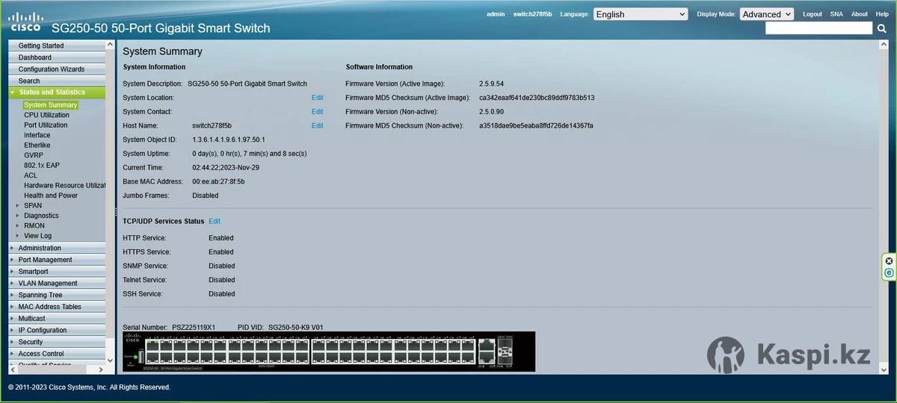Open 802.1x EAP page
The height and width of the screenshot is (403, 897).
click(x=42, y=166)
